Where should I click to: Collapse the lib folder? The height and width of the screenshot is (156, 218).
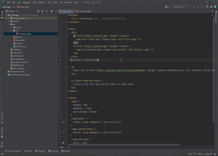coord(11,31)
